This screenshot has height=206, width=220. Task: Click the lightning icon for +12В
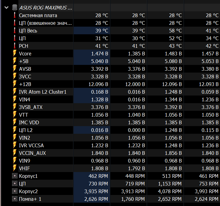[15, 84]
